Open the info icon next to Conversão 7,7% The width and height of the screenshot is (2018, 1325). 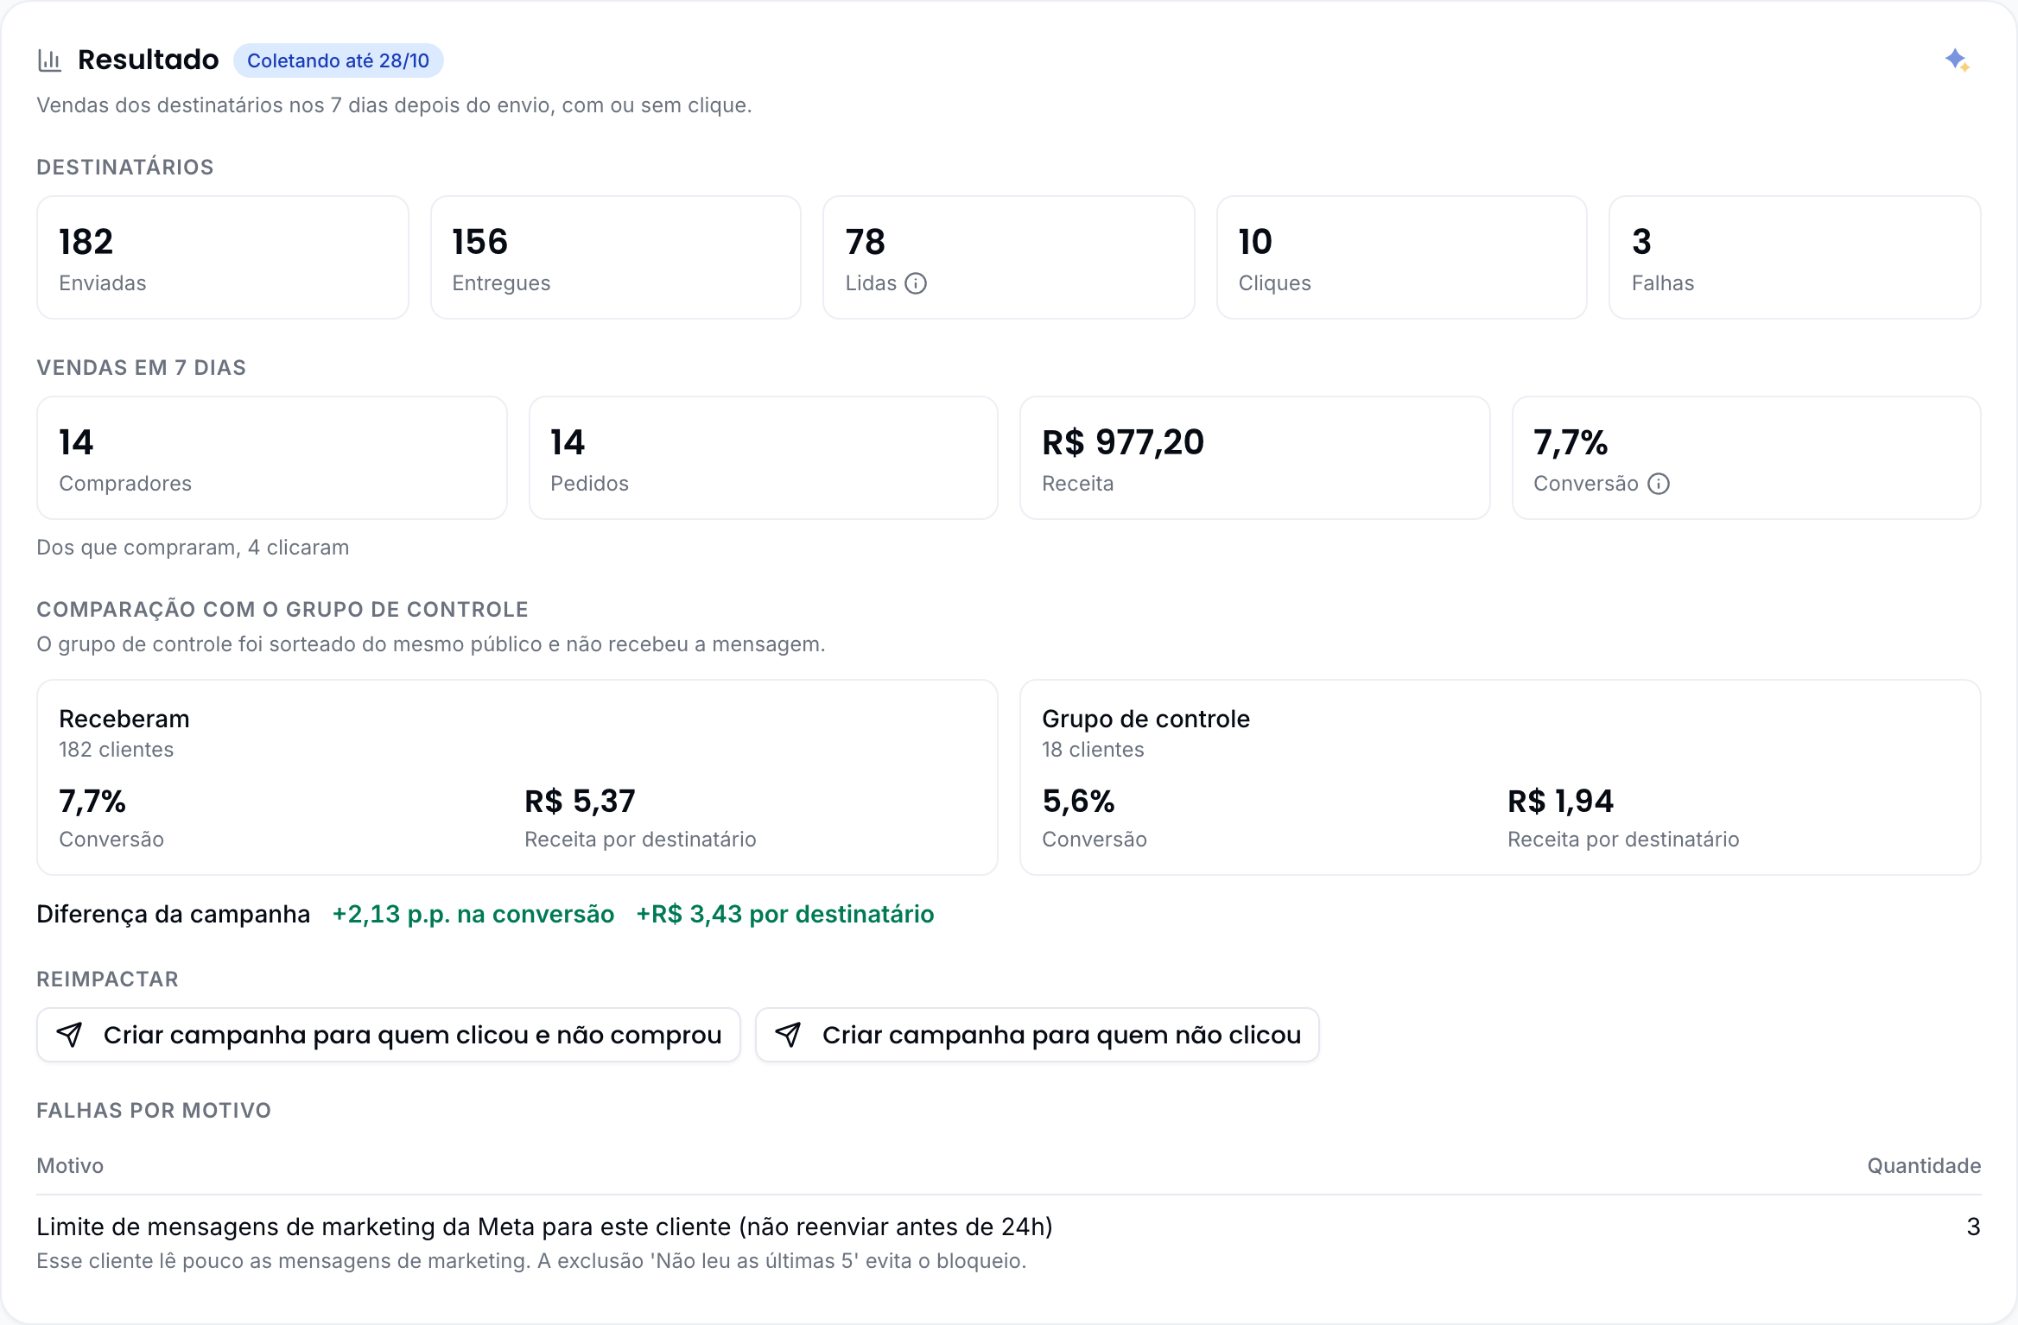click(1659, 484)
